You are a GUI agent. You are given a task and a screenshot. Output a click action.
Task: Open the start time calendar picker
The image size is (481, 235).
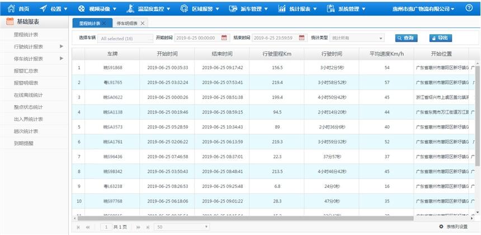tap(224, 37)
